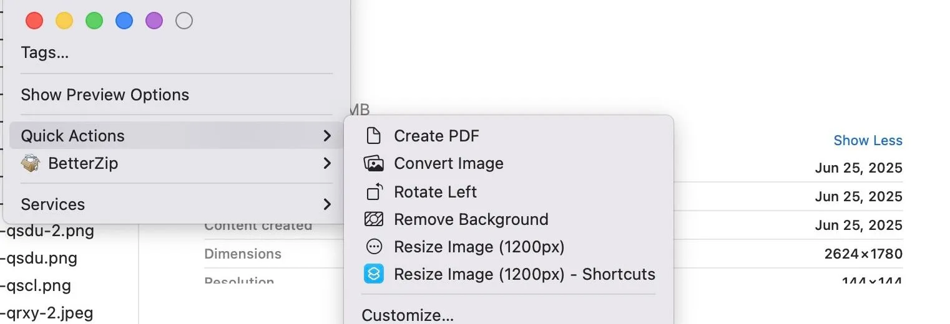Click the Dimensions label in info panel

(243, 254)
